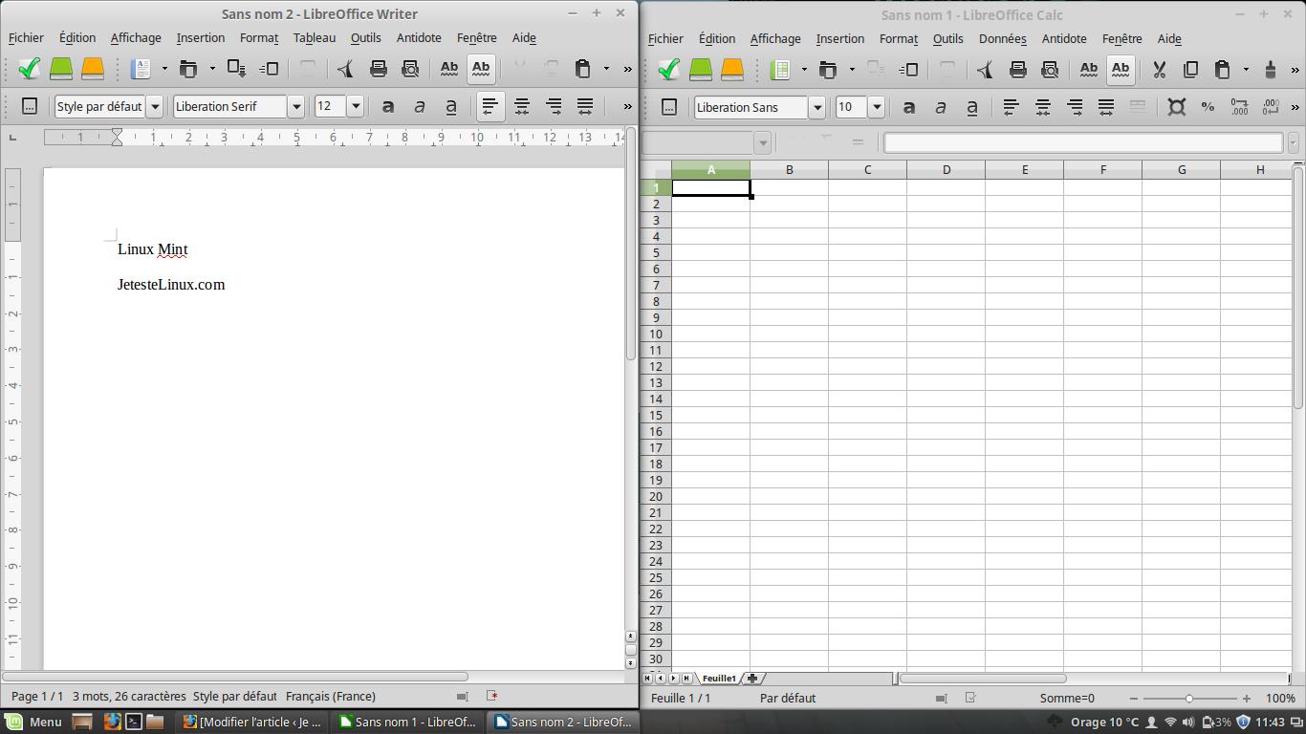The image size is (1306, 734).
Task: Toggle italic in Writer formatting toolbar
Action: pyautogui.click(x=420, y=106)
